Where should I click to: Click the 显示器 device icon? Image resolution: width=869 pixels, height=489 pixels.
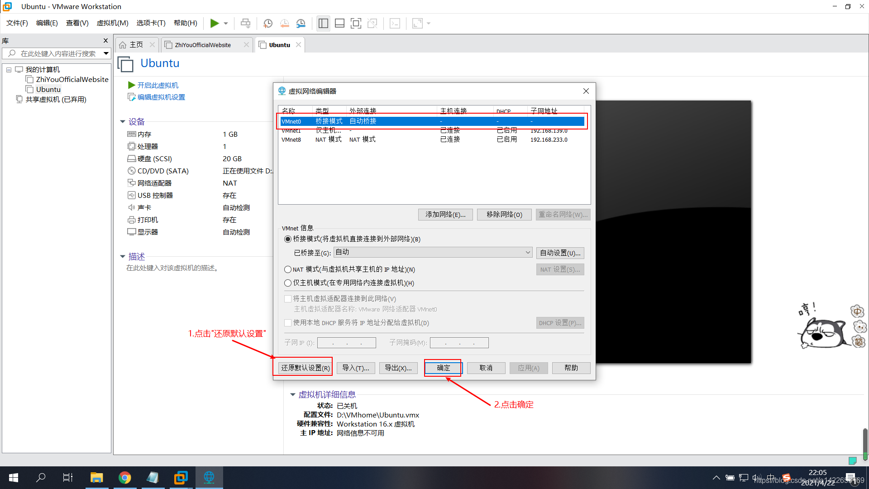132,232
